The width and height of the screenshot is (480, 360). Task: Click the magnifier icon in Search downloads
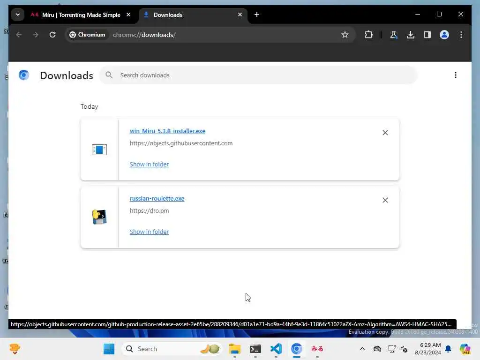point(109,75)
